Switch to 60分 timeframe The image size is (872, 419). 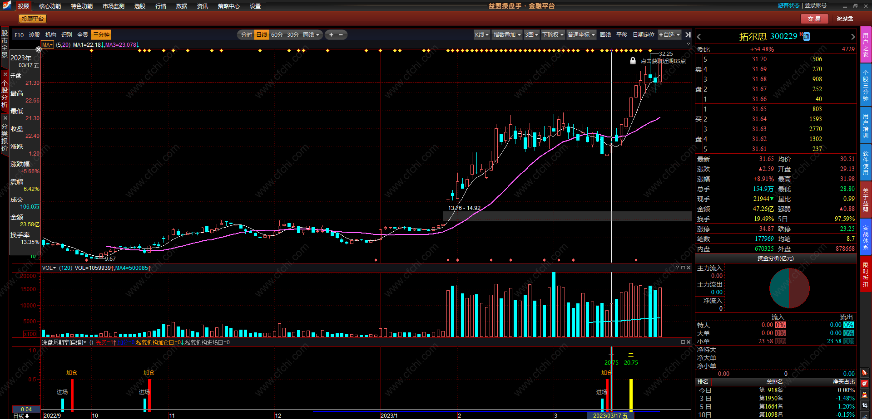277,34
